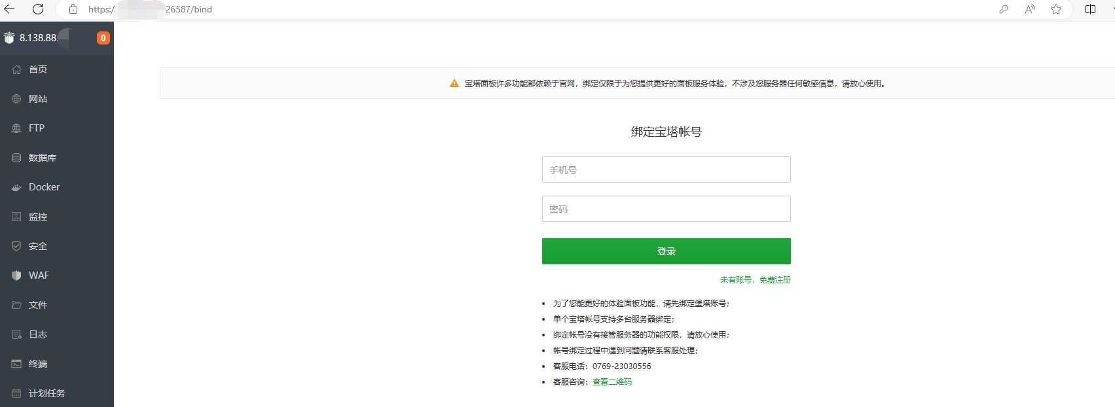
Task: Click the browser address bar URL
Action: coord(150,9)
